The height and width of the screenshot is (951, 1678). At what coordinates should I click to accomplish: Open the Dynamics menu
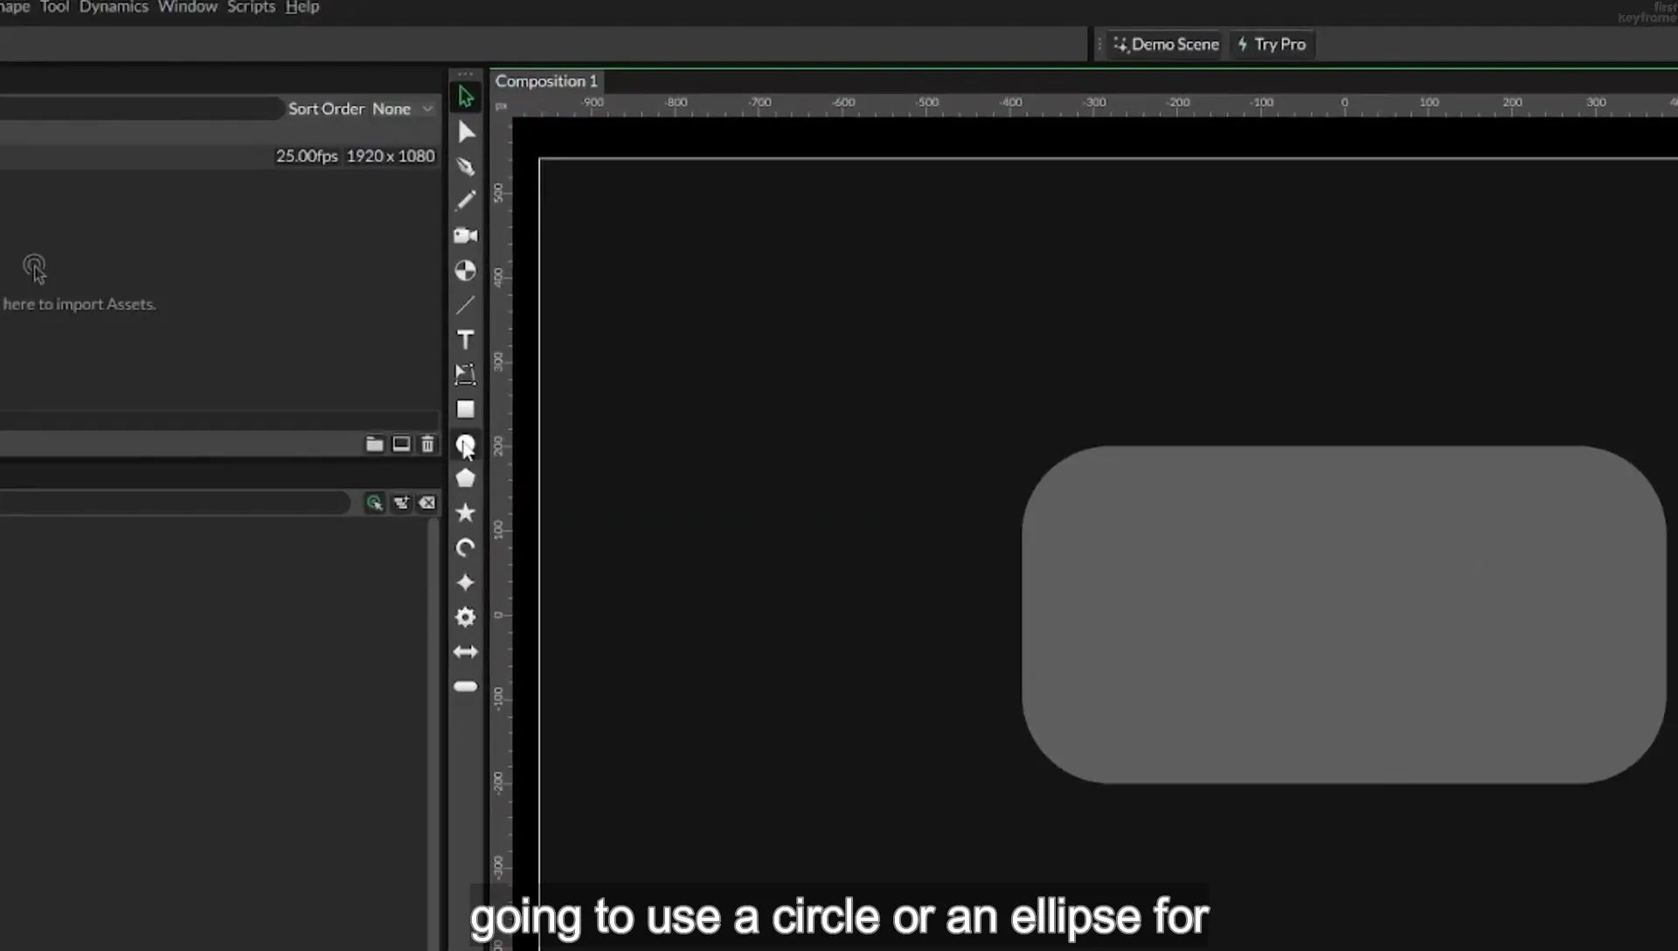114,7
